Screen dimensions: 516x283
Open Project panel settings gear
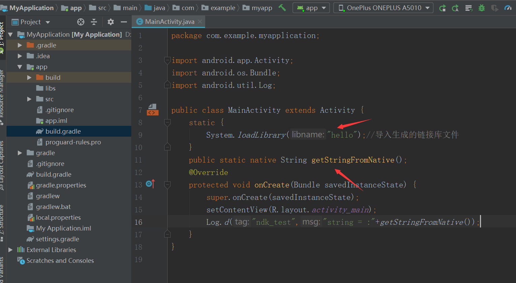pos(110,22)
